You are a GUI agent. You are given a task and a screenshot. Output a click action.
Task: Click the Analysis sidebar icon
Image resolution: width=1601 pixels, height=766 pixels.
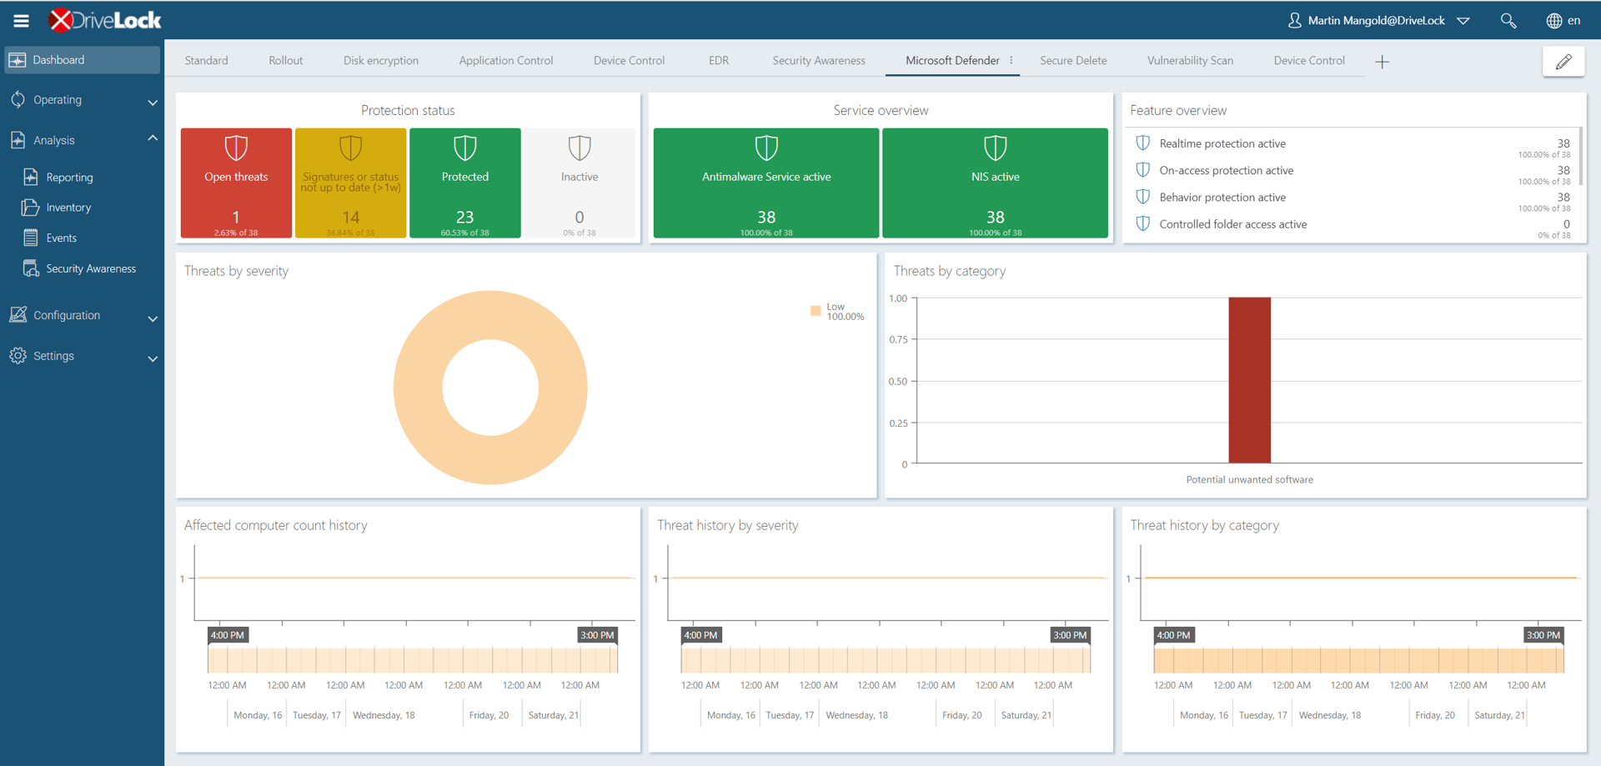click(x=18, y=140)
